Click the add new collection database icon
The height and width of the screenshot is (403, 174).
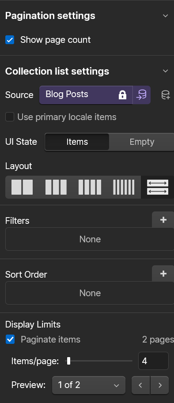tap(166, 95)
